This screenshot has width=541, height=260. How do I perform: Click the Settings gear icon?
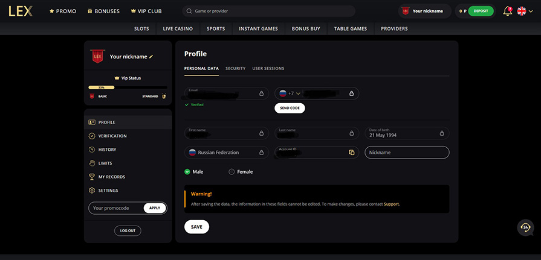pyautogui.click(x=92, y=191)
